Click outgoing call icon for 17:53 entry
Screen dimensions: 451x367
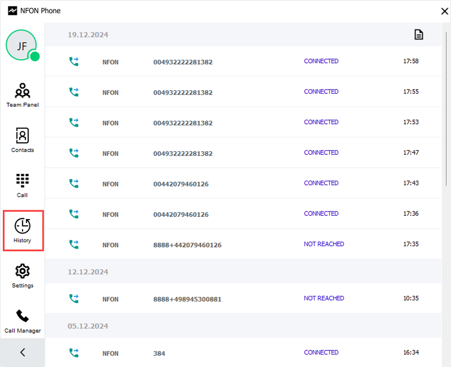tap(74, 122)
